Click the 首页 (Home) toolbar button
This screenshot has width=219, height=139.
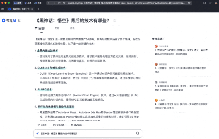pyautogui.click(x=18, y=3)
